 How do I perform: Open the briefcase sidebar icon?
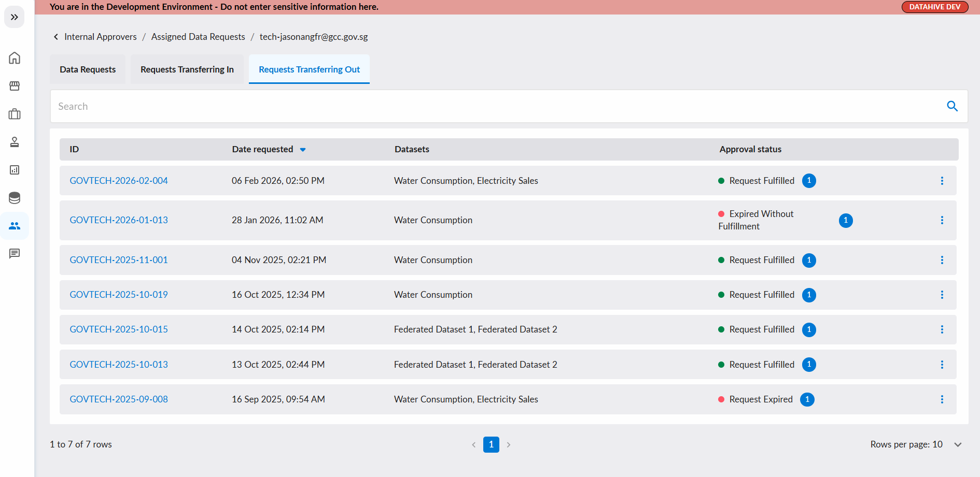(x=15, y=114)
